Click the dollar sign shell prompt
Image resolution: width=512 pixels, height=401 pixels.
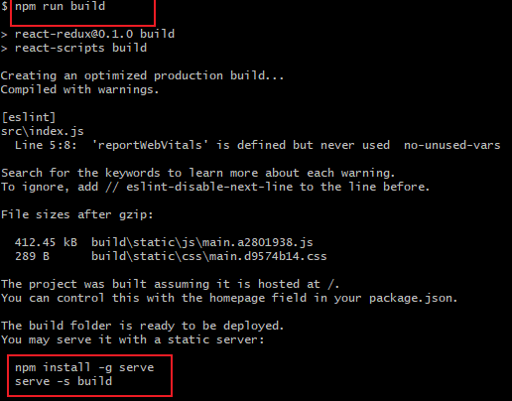4,6
